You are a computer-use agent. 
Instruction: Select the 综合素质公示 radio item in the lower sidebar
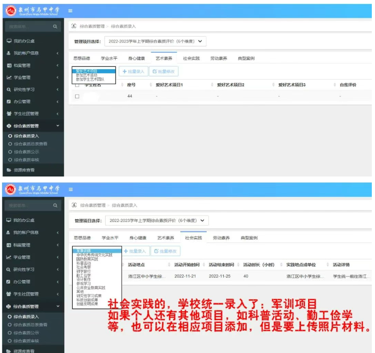[x=10, y=333]
